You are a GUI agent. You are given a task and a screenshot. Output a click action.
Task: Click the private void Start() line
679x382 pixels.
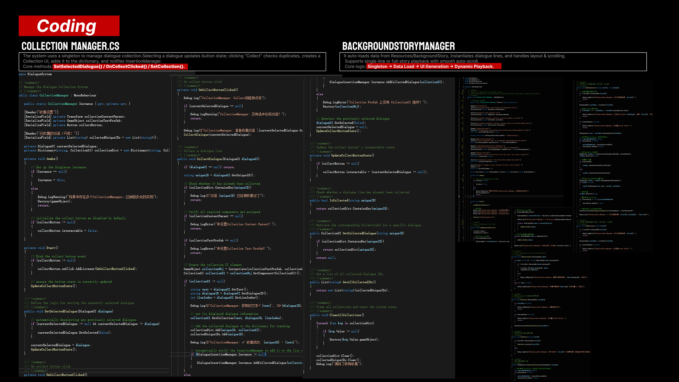coord(41,248)
